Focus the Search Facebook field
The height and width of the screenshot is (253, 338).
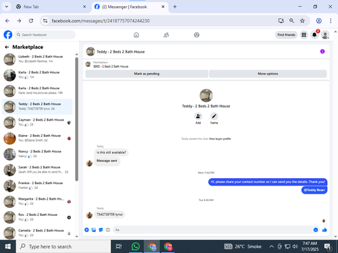click(45, 35)
